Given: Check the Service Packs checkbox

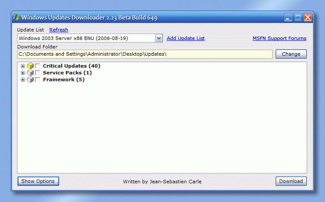Looking at the screenshot, I should 38,73.
